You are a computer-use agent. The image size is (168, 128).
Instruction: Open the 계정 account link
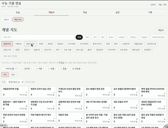[165, 5]
